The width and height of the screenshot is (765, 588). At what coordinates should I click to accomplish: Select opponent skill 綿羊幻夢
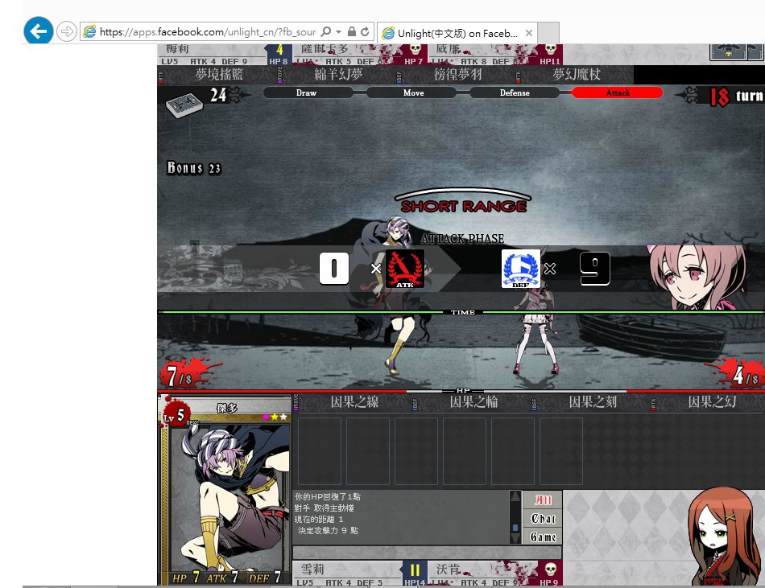click(x=338, y=75)
